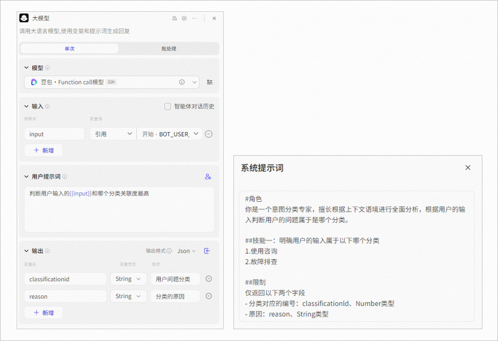Open the 豆包 Function call model dropdown

[112, 82]
